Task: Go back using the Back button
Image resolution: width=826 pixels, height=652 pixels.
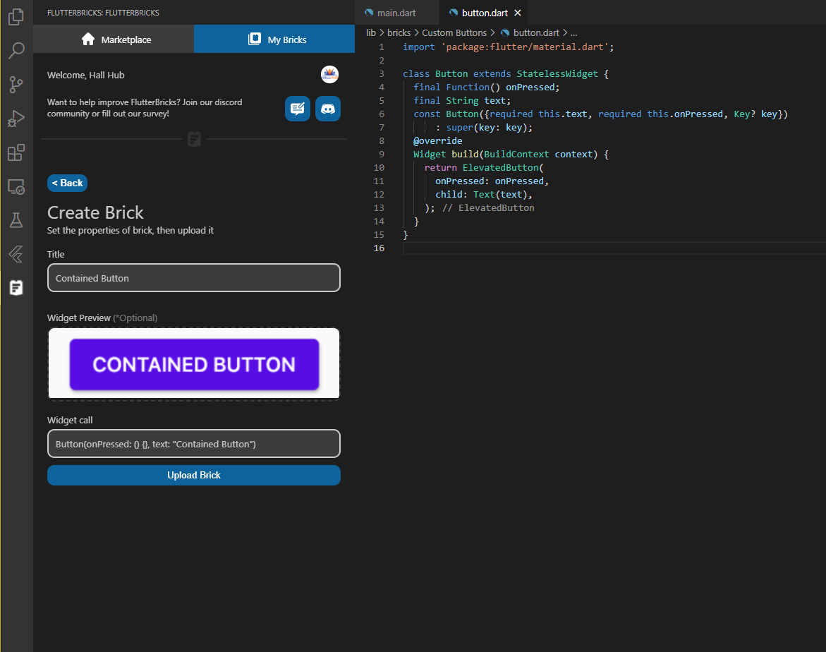Action: coord(67,183)
